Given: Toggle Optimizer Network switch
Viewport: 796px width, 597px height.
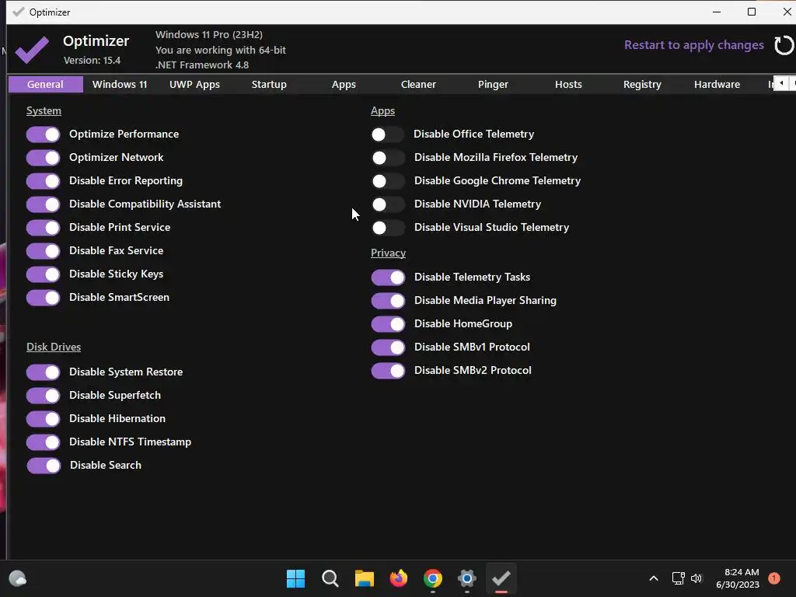Looking at the screenshot, I should pyautogui.click(x=44, y=158).
